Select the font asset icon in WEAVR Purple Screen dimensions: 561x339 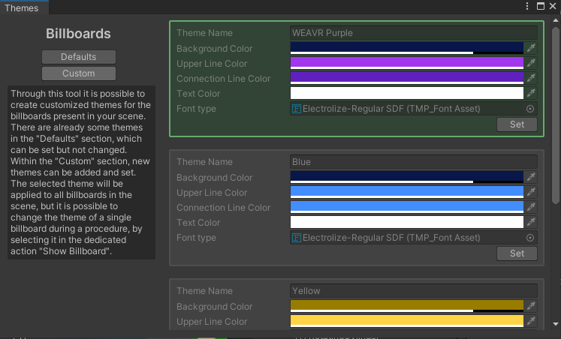coord(296,109)
